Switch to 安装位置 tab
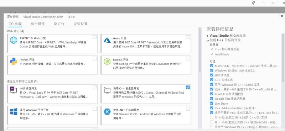 click(81, 24)
